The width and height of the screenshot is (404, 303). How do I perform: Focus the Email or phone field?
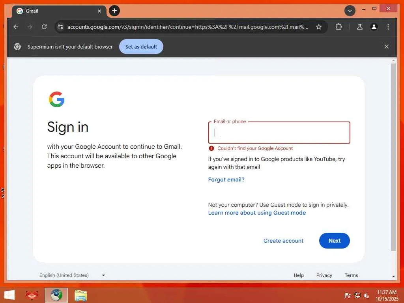tap(279, 133)
